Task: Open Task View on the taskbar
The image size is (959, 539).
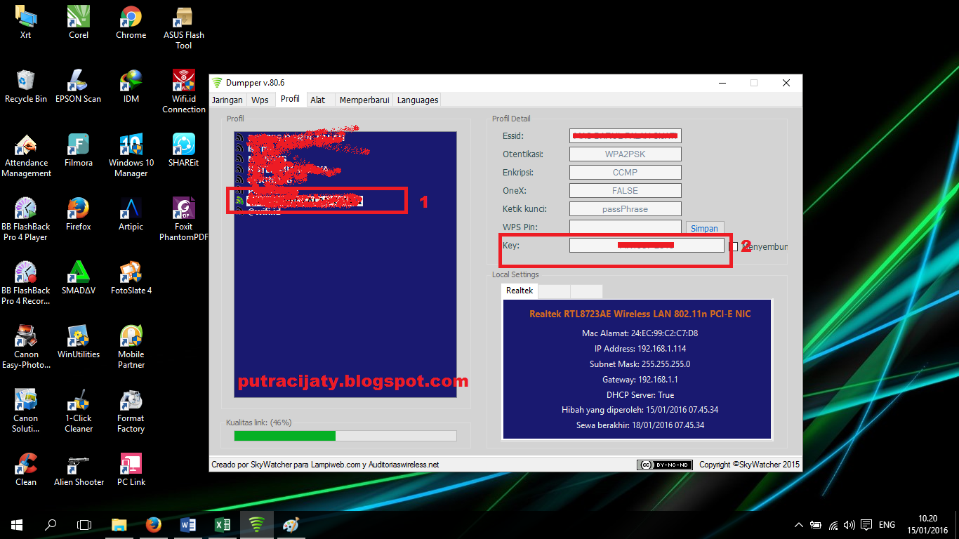Action: [84, 524]
